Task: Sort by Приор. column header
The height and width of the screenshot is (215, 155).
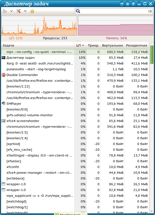Action: click(x=93, y=45)
